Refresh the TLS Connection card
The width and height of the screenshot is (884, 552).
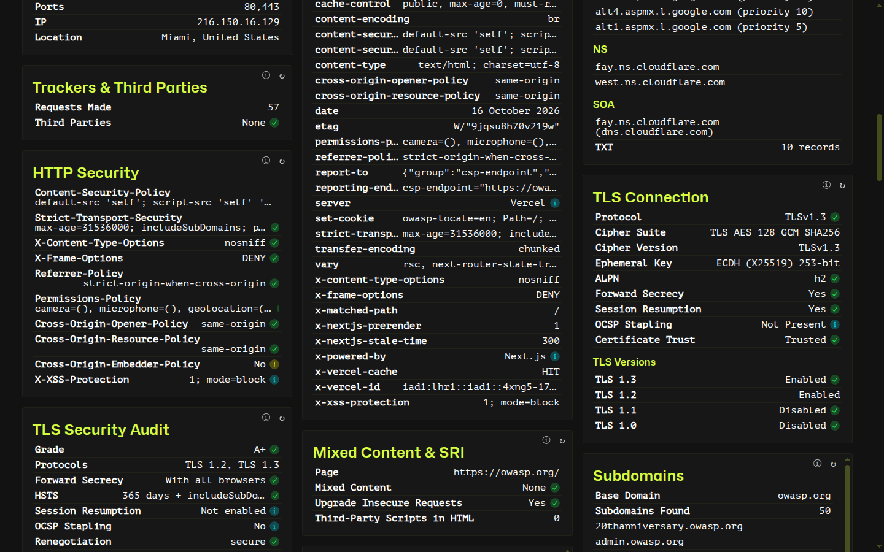842,186
